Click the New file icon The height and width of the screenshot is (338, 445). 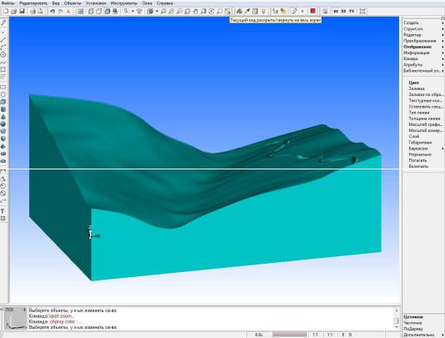(x=6, y=12)
